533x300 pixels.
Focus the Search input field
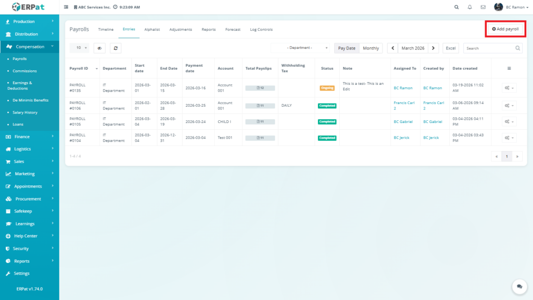click(488, 48)
